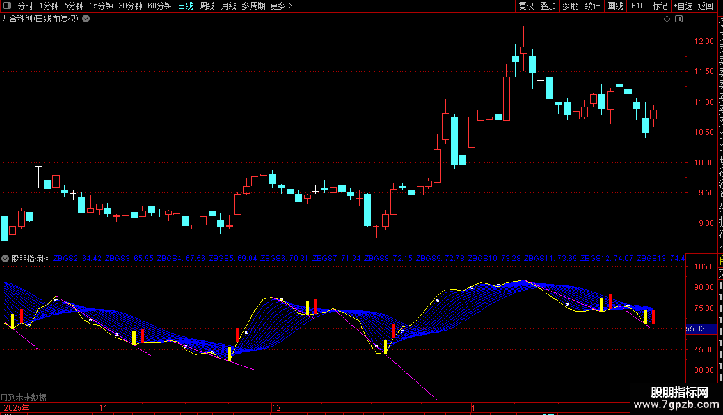This screenshot has width=723, height=415.
Task: Select the 15分钟 period tab
Action: [100, 6]
